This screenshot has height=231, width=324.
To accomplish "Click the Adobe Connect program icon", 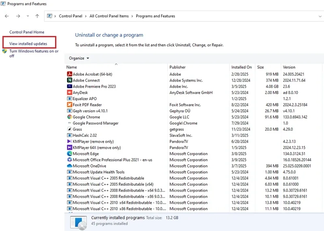I will click(x=69, y=80).
